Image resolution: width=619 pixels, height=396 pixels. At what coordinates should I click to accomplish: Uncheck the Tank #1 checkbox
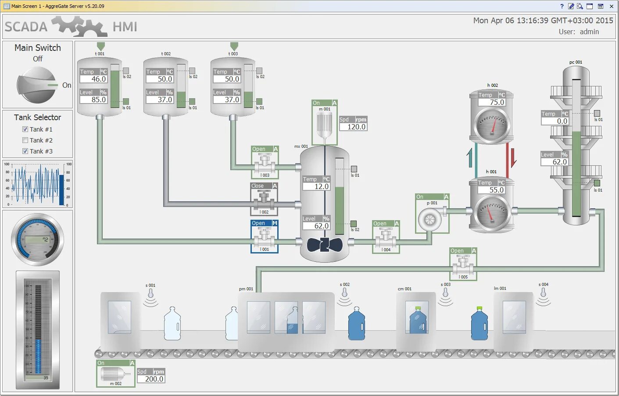point(25,129)
